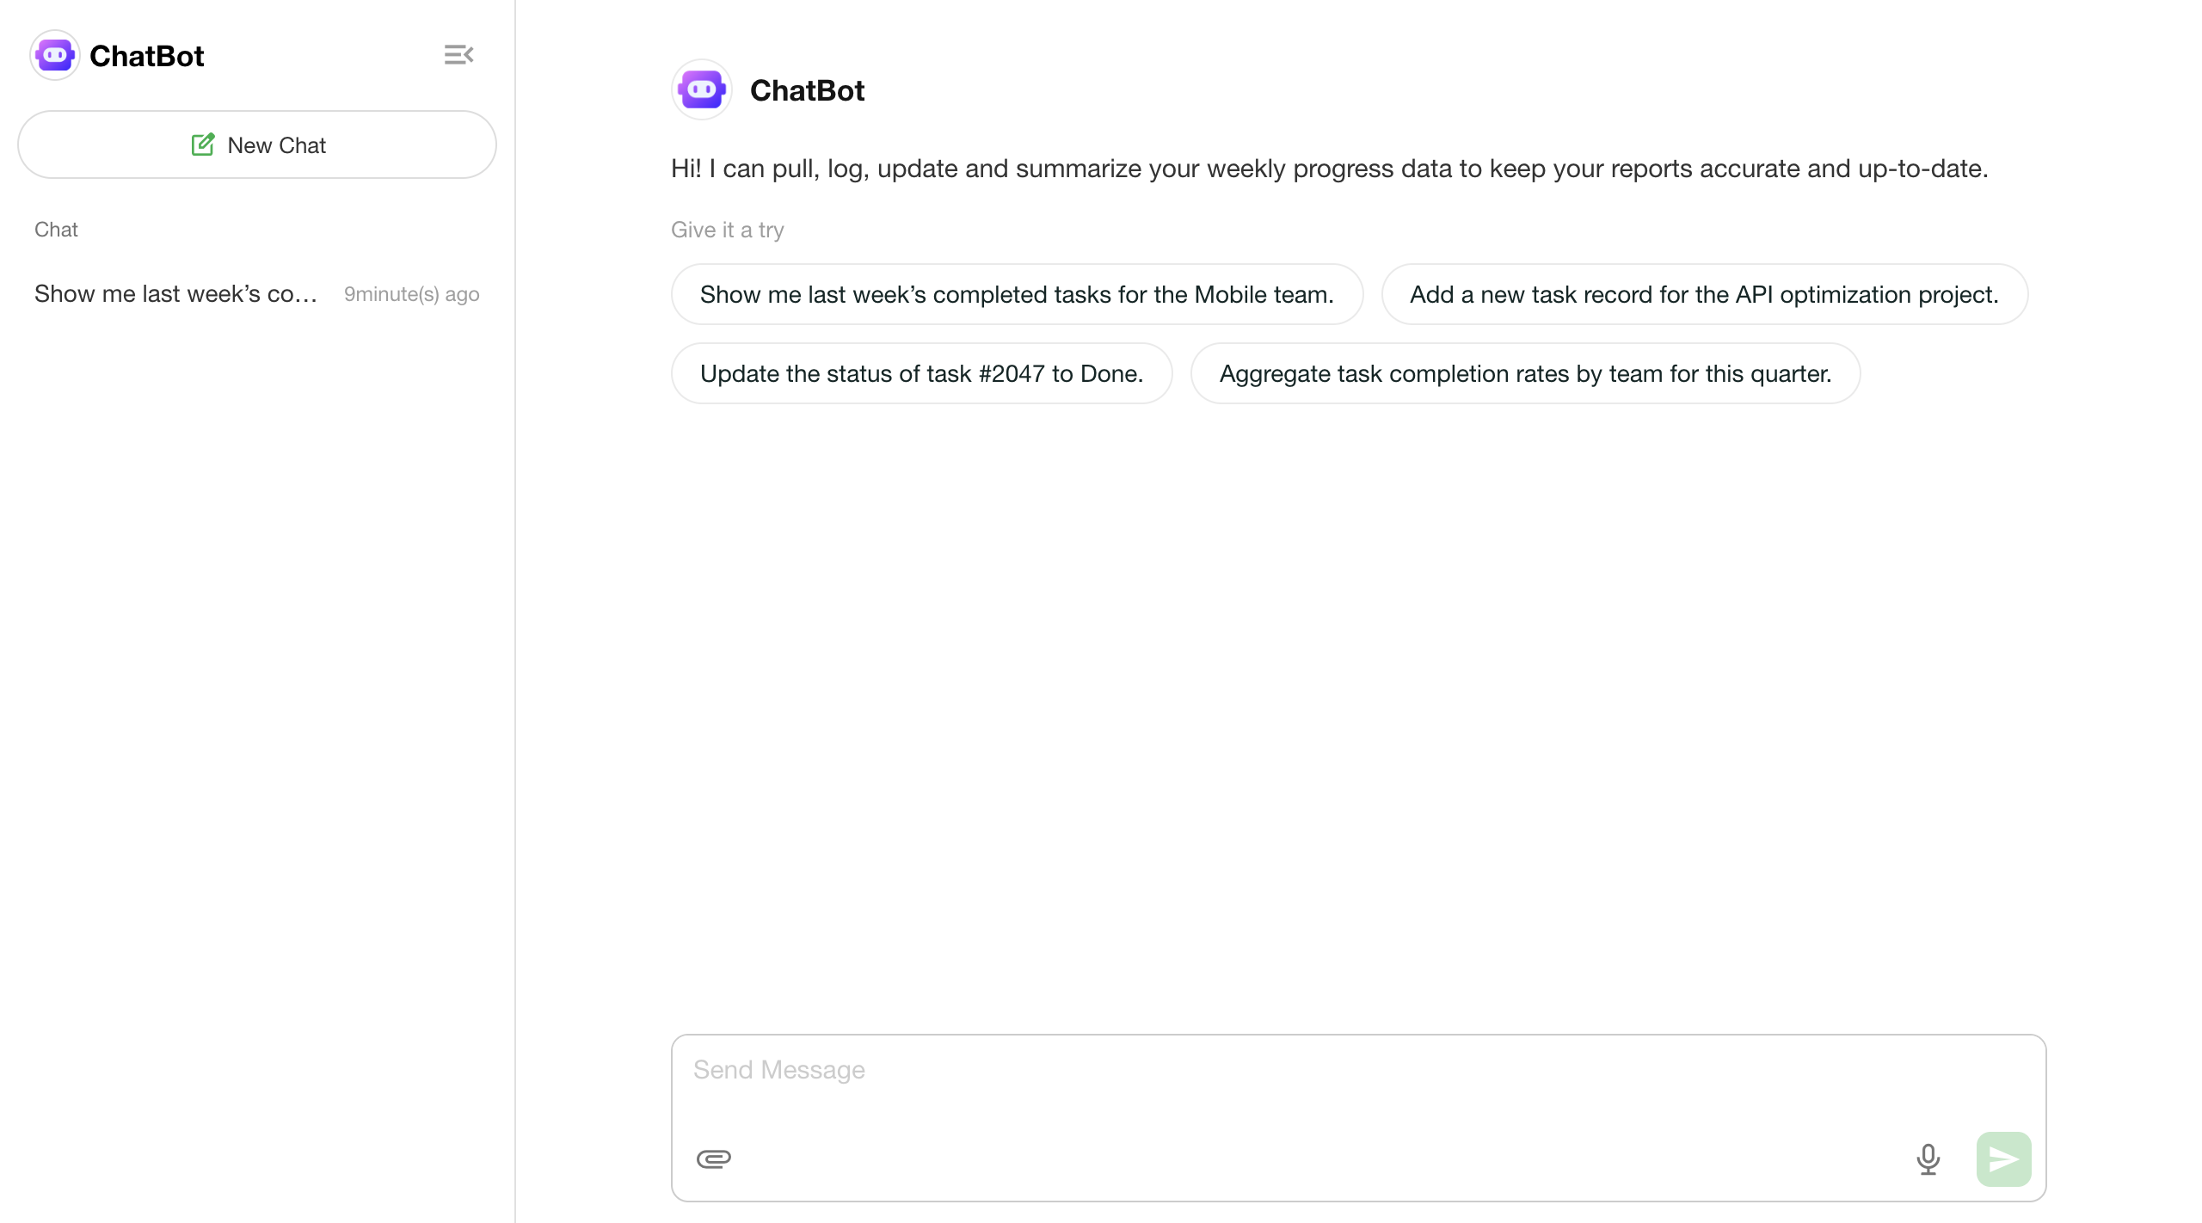Select "Update the status of task #2047" suggestion

pyautogui.click(x=921, y=373)
